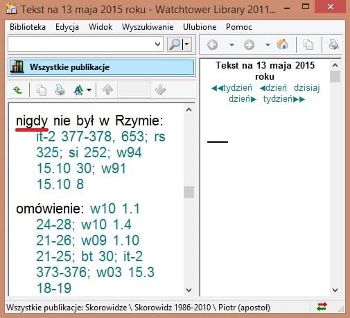Screen dimensions: 350x318
Task: Click the right pane scrollbar thumb
Action: [335, 77]
